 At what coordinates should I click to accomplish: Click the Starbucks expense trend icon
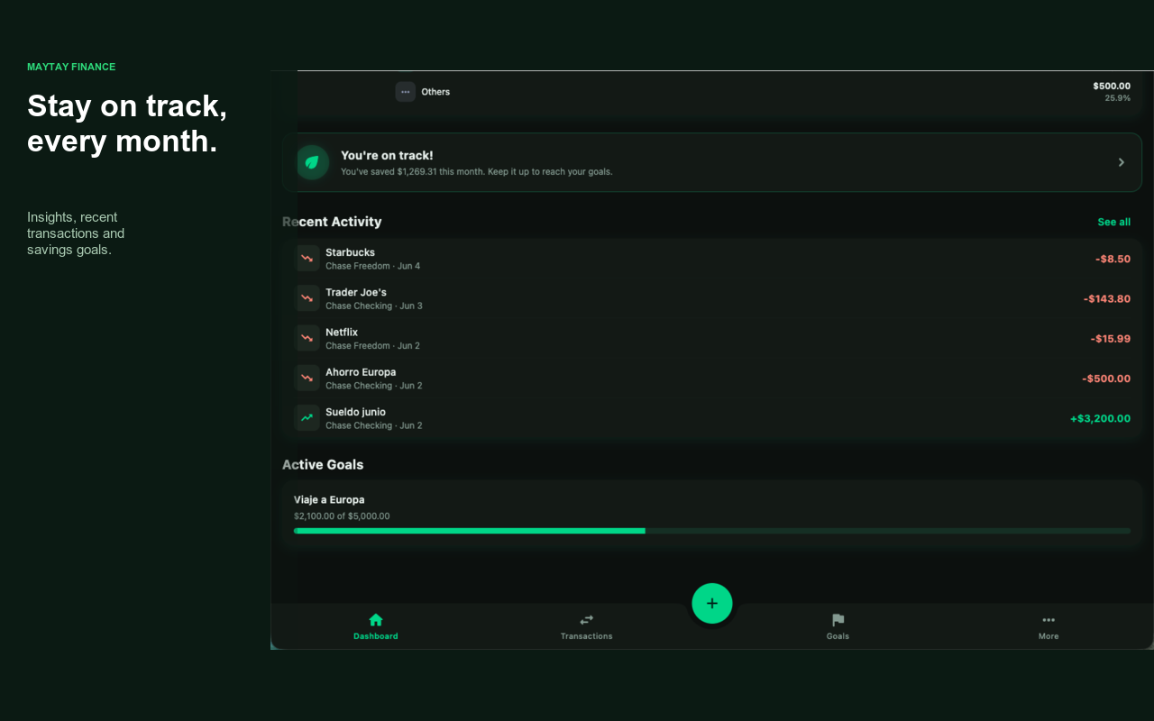307,259
